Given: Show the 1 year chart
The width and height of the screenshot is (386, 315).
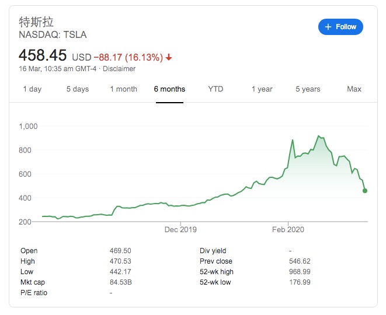Looking at the screenshot, I should coord(262,89).
